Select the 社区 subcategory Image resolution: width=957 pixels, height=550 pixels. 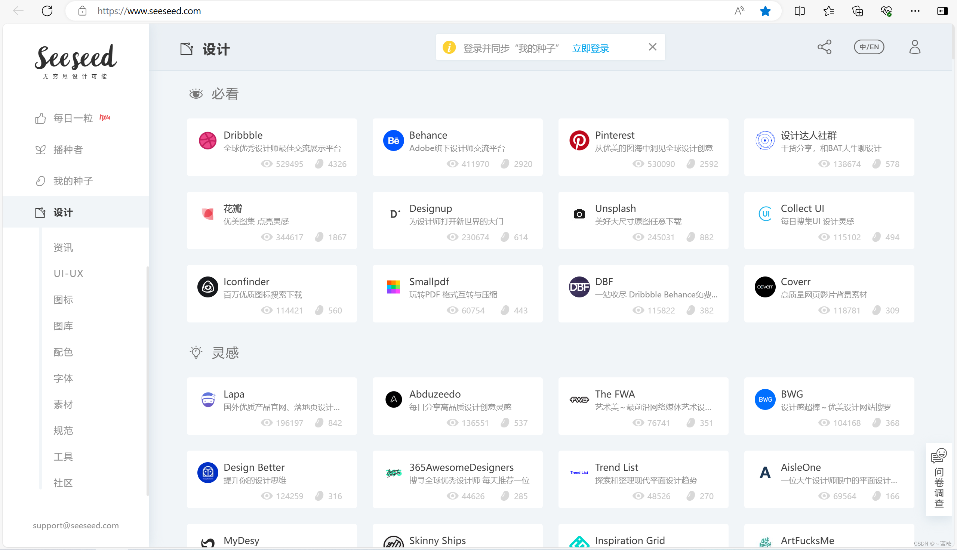[63, 482]
